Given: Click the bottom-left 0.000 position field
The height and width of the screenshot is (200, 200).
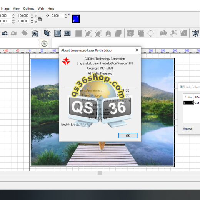Looking at the screenshot, I should (5, 21).
